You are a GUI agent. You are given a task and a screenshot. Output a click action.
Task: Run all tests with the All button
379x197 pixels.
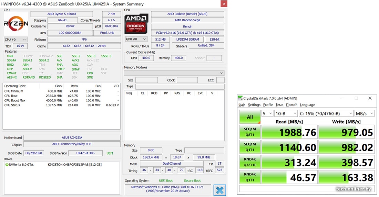[x=250, y=117]
